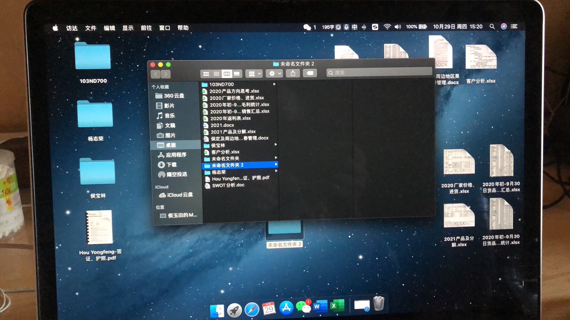Open Launchpad from the Dock
This screenshot has width=570, height=320.
[x=234, y=310]
